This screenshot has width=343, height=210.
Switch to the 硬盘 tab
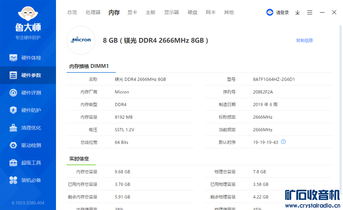192,13
